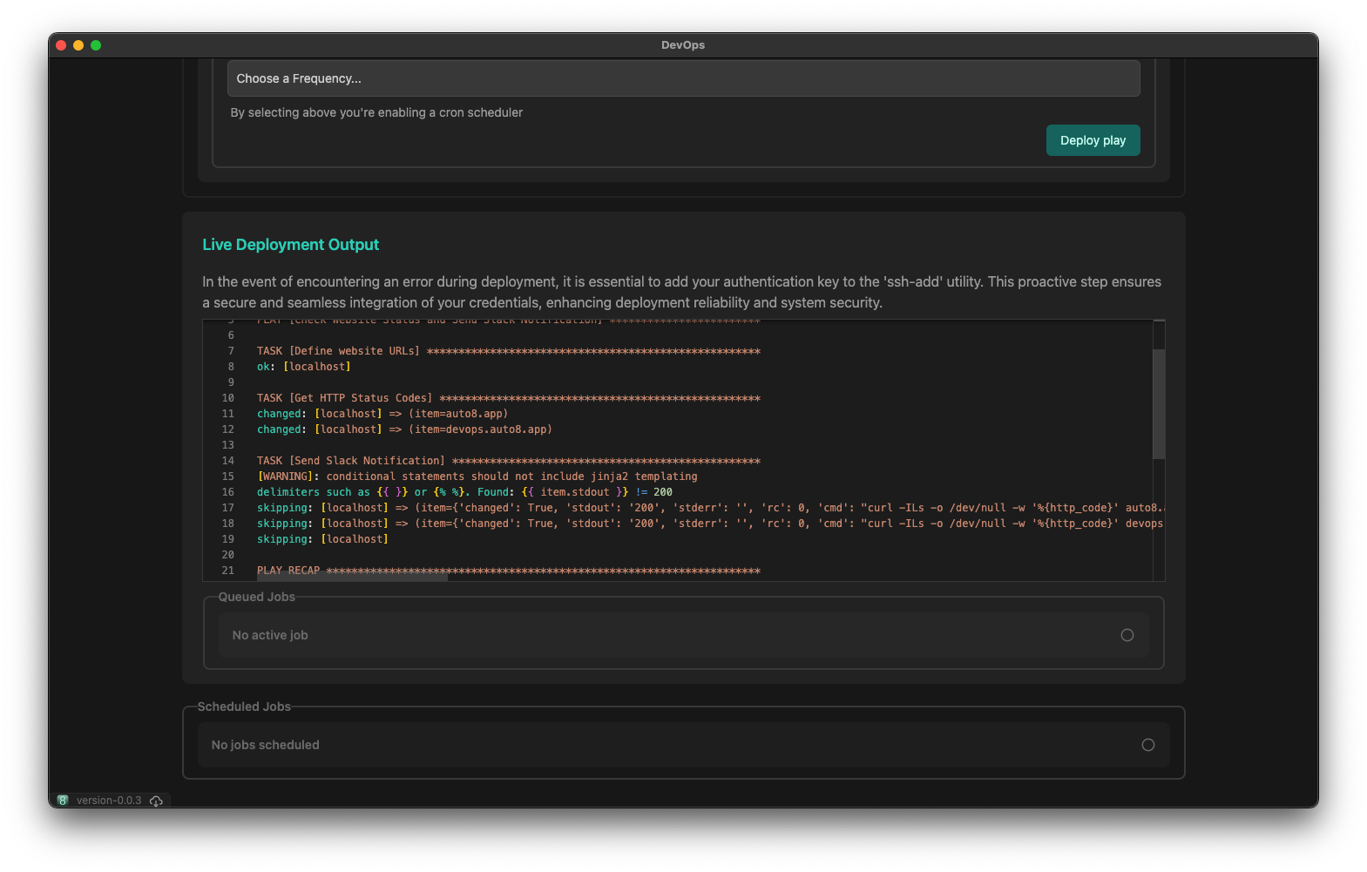Maximize the window with green button
1367x872 pixels.
tap(96, 45)
